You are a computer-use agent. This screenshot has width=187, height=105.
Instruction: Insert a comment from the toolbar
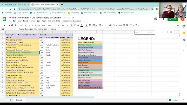[x=124, y=25]
